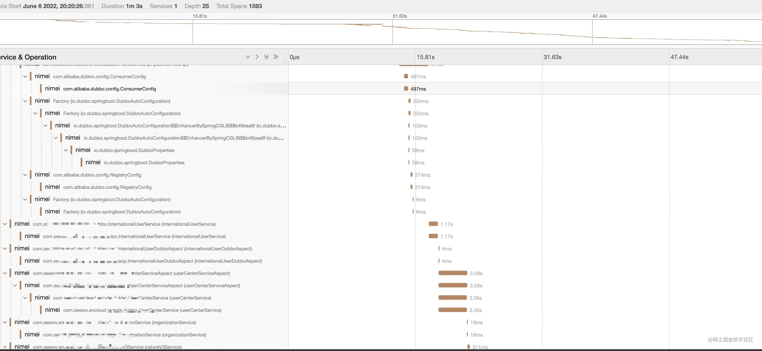Toggle visibility for internationalUserService span
The height and width of the screenshot is (351, 762).
(x=5, y=223)
